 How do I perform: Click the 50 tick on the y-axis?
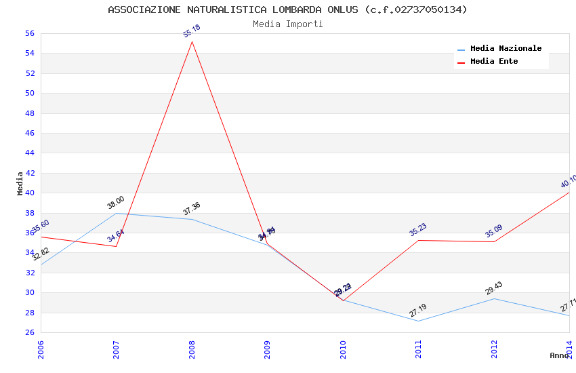[x=30, y=93]
